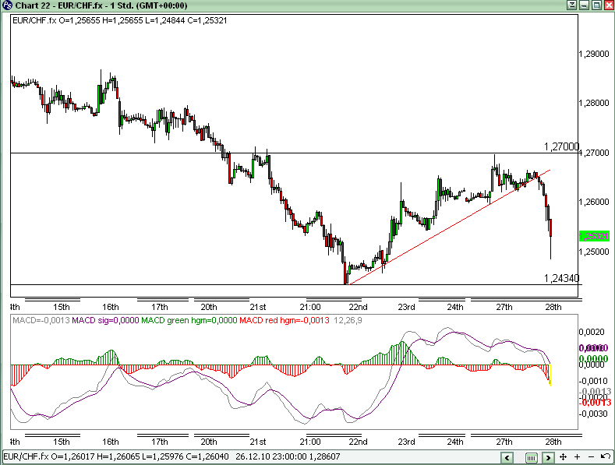Zoom out with the minus icon
Screen dimensions: 615x465
pos(591,456)
